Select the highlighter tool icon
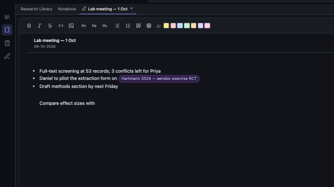 coord(159,26)
